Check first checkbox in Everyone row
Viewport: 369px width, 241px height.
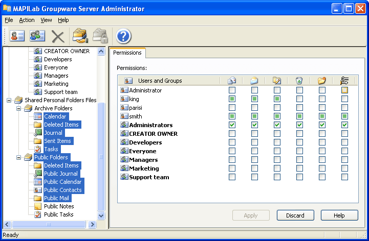tap(232, 151)
